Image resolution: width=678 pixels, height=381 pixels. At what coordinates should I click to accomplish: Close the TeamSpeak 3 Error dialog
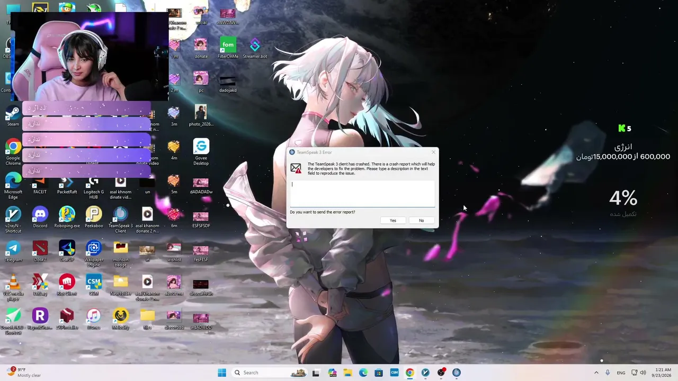point(433,152)
